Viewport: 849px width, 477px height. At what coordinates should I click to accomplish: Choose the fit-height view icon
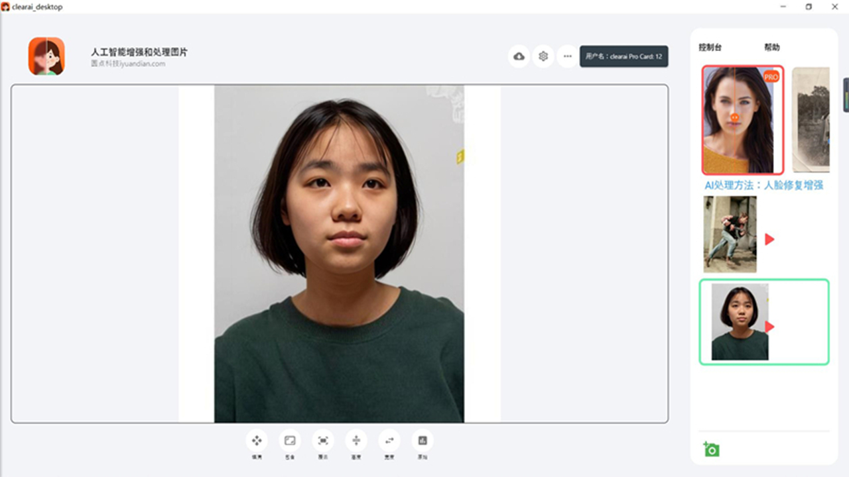356,441
